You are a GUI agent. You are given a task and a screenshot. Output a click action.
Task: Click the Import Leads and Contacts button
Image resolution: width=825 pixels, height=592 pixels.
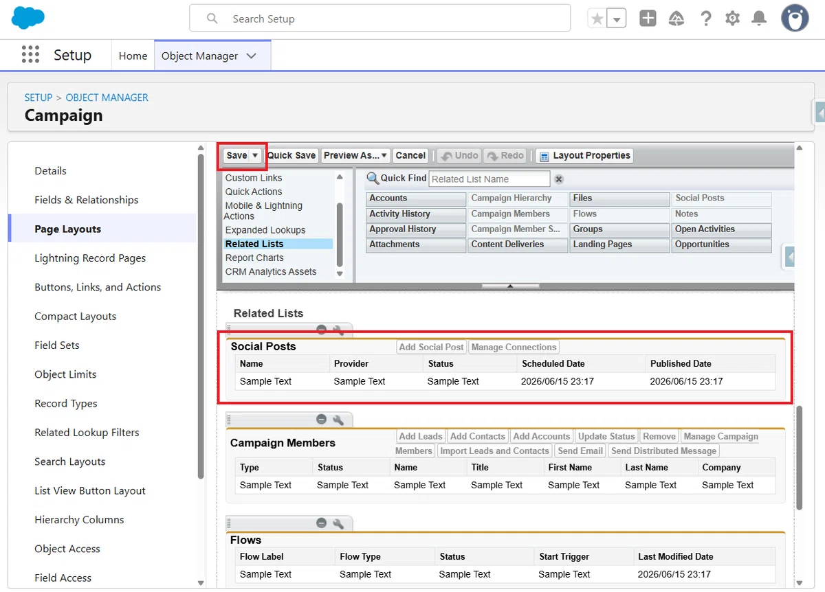(x=495, y=451)
